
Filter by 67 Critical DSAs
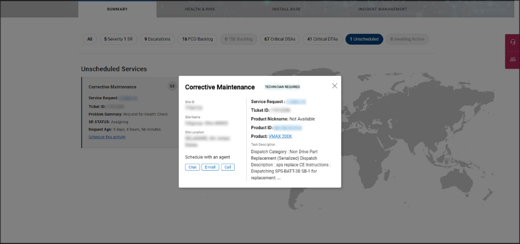[x=279, y=39]
